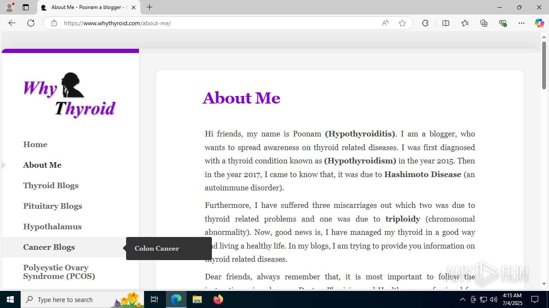Image resolution: width=549 pixels, height=308 pixels.
Task: Open the Extensions menu
Action: 425,23
